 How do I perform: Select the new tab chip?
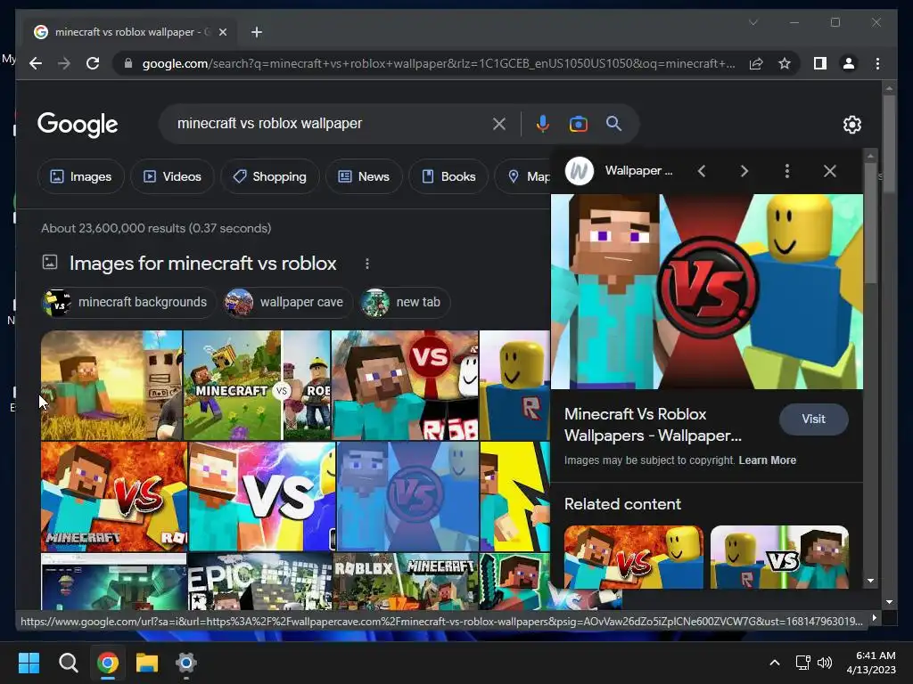(405, 303)
